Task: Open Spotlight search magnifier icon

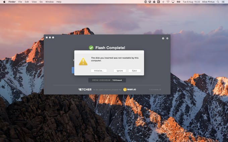Action: [x=218, y=2]
